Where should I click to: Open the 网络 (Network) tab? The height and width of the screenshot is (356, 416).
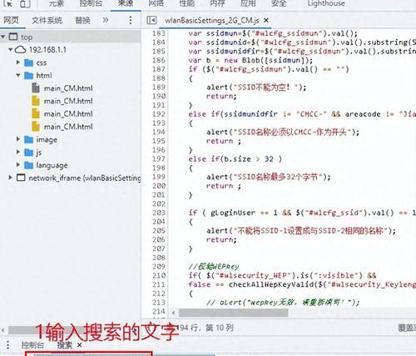tap(156, 3)
